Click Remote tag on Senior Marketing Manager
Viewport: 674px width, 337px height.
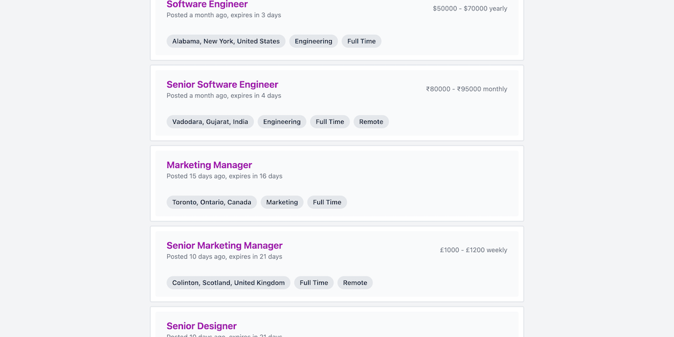point(355,282)
